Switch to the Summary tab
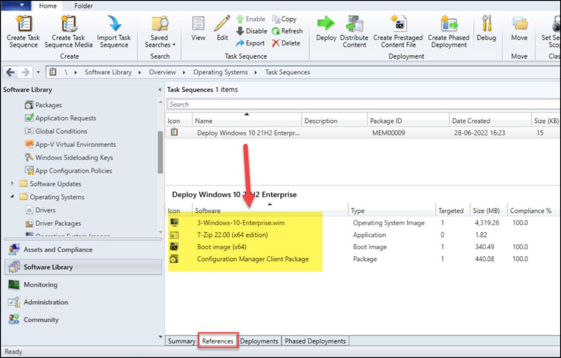Screen dimensions: 561x358 click(x=181, y=341)
